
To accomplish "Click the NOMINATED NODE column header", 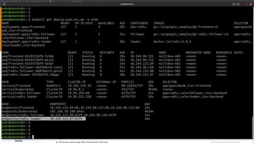I will 198,52.
